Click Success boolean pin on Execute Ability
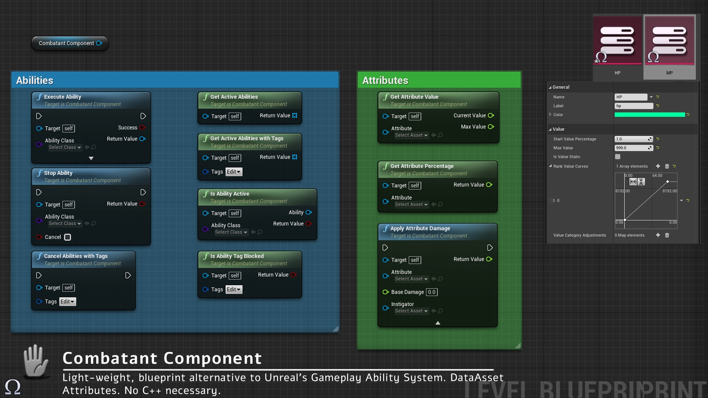 [142, 128]
